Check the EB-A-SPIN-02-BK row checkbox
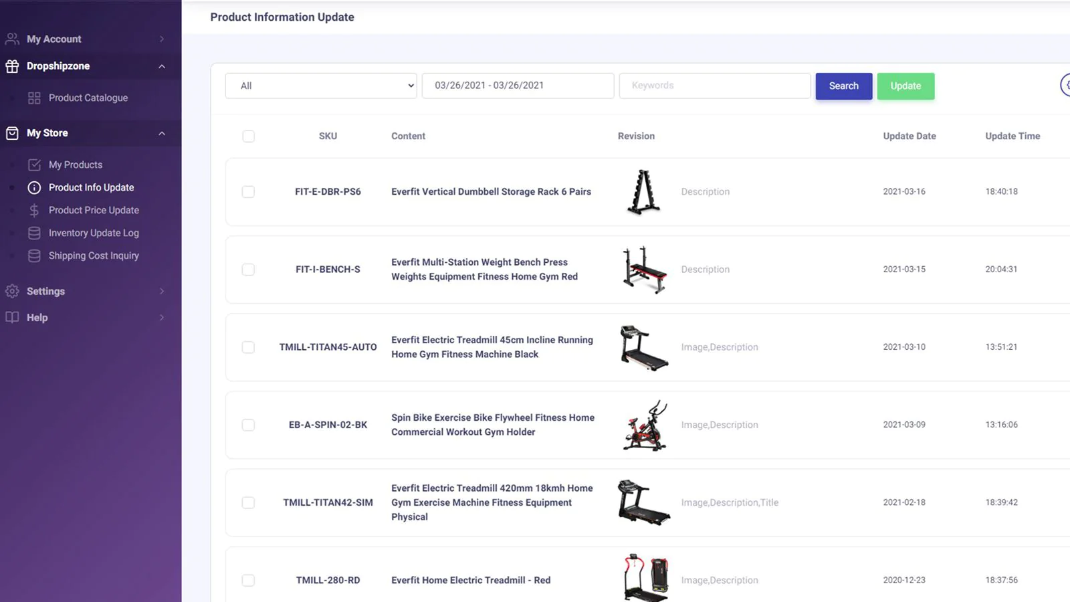 (x=248, y=425)
